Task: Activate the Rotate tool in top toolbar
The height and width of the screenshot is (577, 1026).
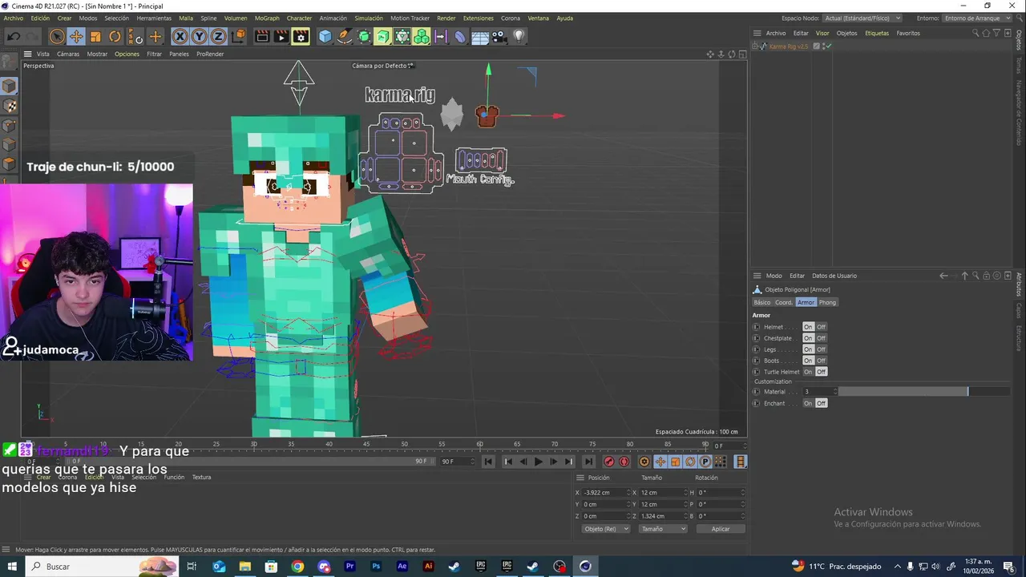Action: [115, 36]
